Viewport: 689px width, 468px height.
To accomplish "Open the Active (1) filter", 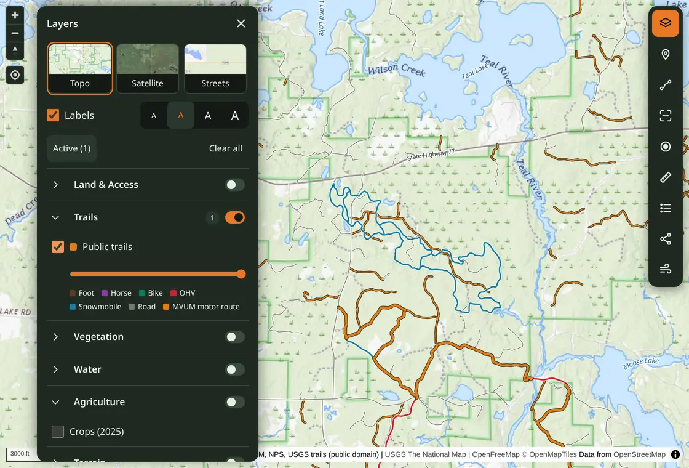I will point(71,148).
